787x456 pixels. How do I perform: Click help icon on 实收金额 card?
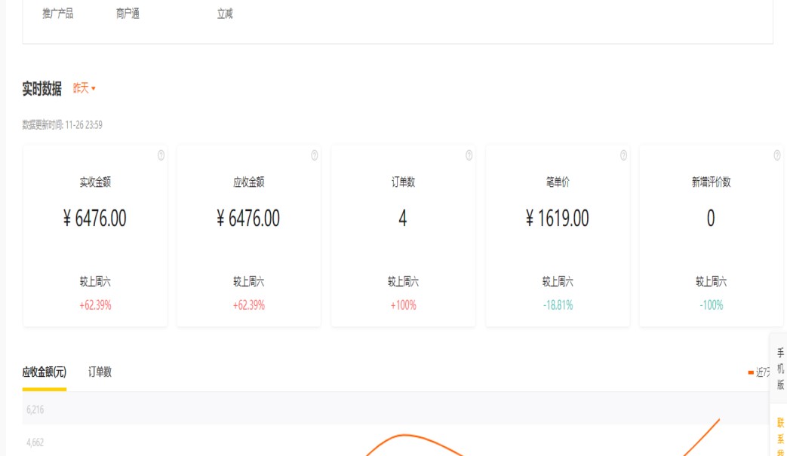pyautogui.click(x=161, y=155)
